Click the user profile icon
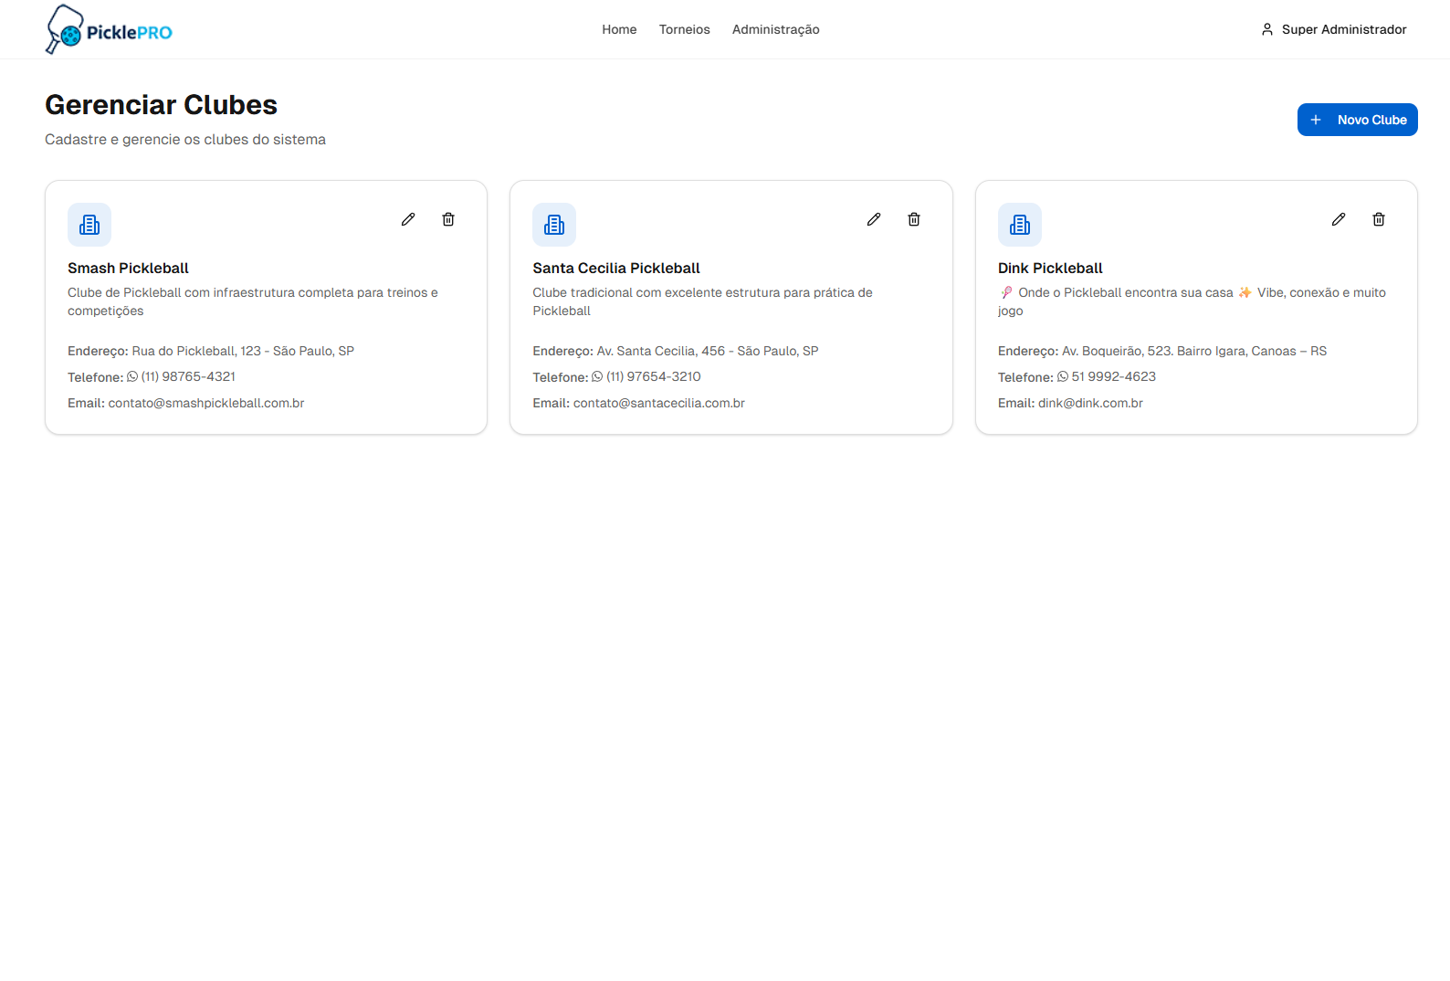The height and width of the screenshot is (981, 1450). pyautogui.click(x=1267, y=29)
